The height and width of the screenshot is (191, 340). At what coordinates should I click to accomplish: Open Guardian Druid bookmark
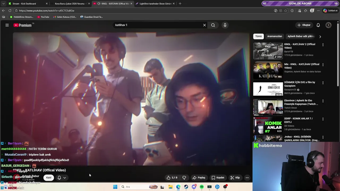coord(91,17)
